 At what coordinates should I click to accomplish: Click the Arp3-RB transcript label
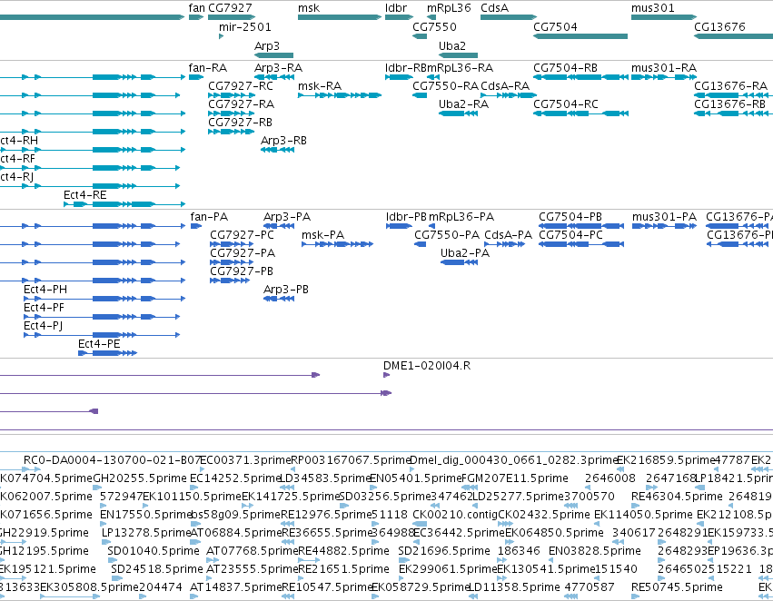(283, 141)
